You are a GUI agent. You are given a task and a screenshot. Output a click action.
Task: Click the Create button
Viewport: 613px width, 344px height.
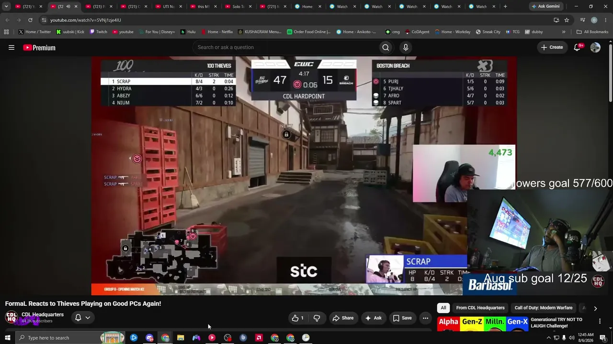(552, 47)
